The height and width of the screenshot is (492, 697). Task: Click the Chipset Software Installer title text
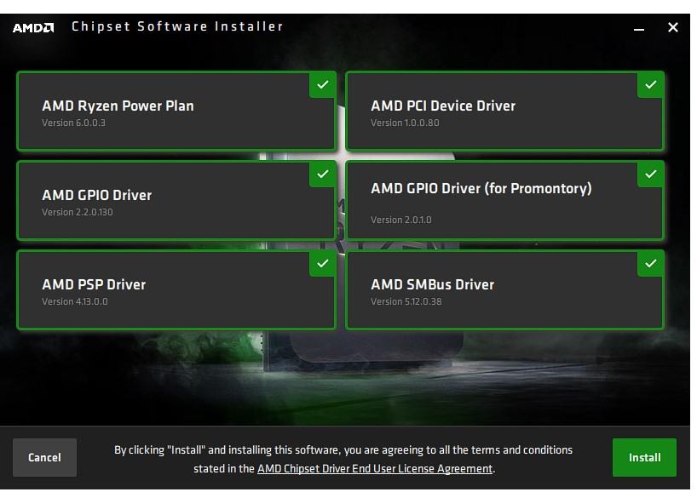(177, 26)
